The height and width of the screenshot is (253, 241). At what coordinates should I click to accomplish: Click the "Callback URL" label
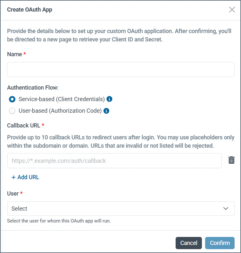pyautogui.click(x=24, y=125)
